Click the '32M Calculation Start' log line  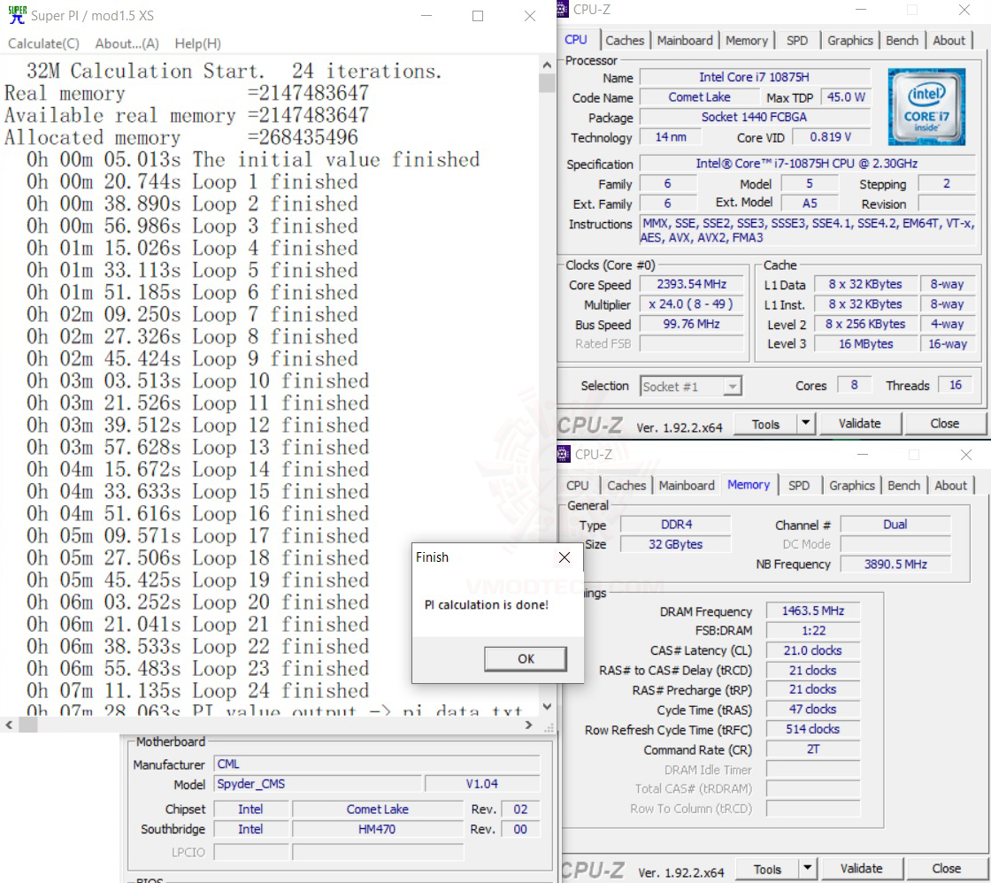coord(234,71)
